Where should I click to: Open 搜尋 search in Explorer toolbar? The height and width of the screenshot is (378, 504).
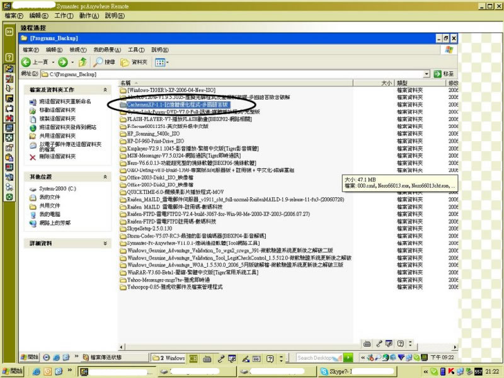point(104,62)
